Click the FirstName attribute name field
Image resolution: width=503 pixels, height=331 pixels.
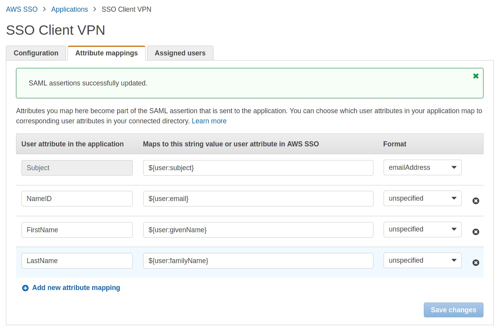coord(77,230)
